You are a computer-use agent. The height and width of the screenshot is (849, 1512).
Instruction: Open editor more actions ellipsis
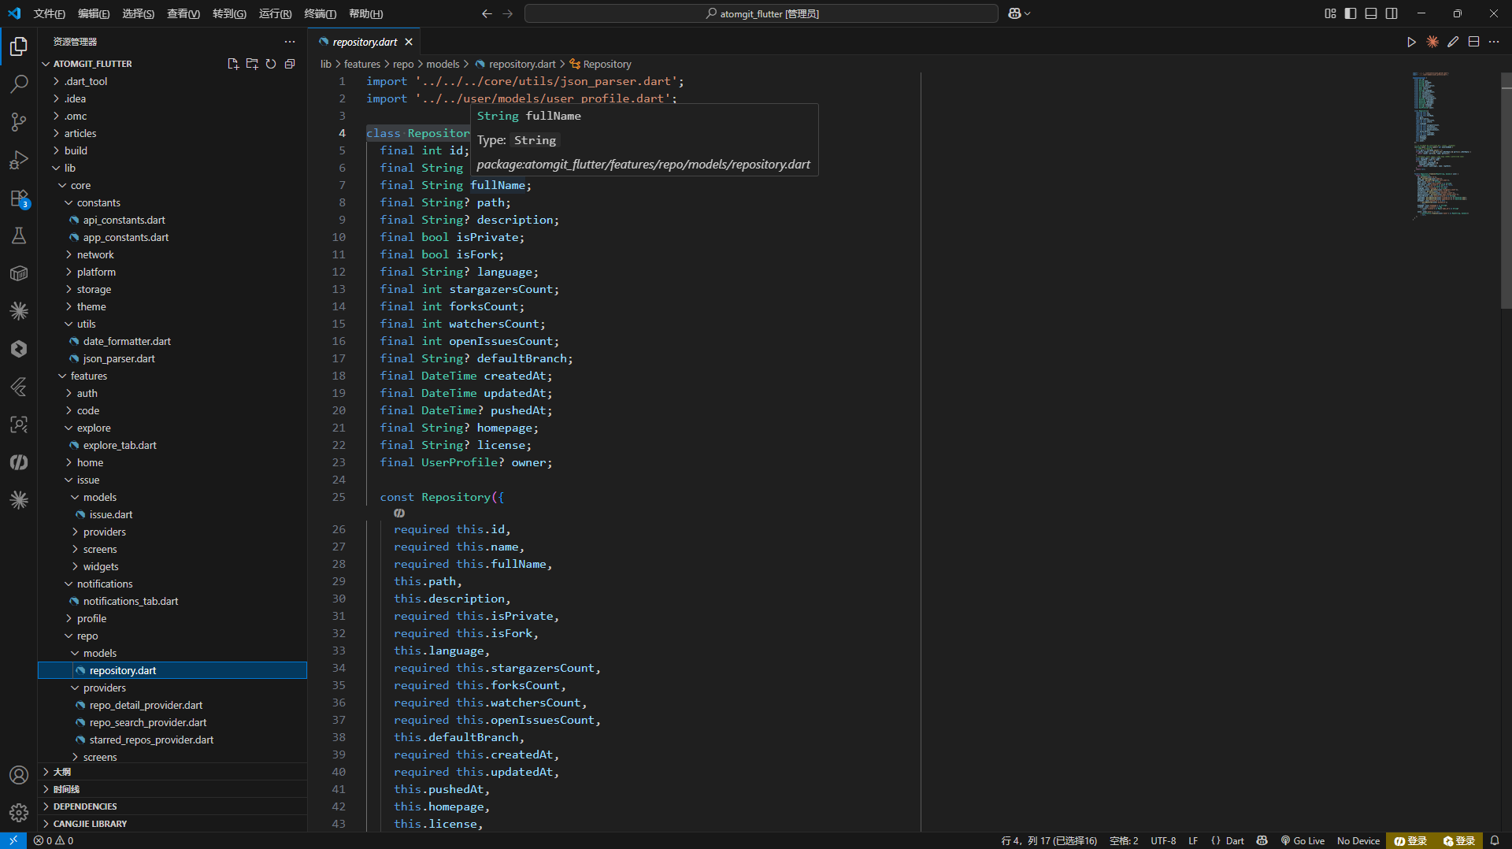1494,42
